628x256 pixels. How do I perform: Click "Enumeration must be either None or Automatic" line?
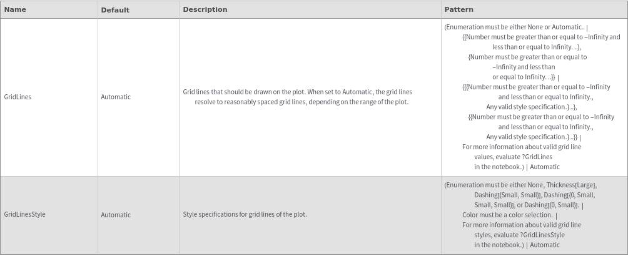514,27
